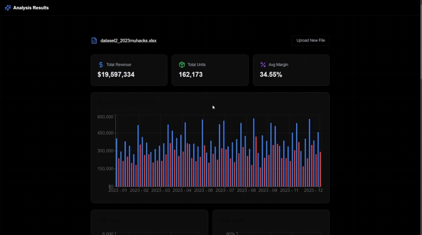Click the percent icon in Avg Margin
Screen dimensions: 422x235
tap(263, 65)
